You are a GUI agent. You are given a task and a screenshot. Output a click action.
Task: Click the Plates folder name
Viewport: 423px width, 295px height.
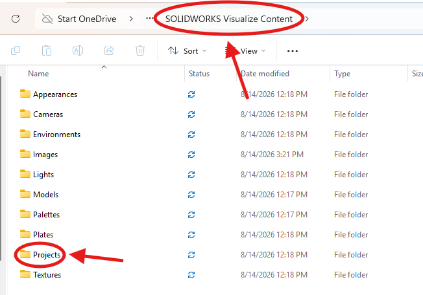tap(43, 235)
